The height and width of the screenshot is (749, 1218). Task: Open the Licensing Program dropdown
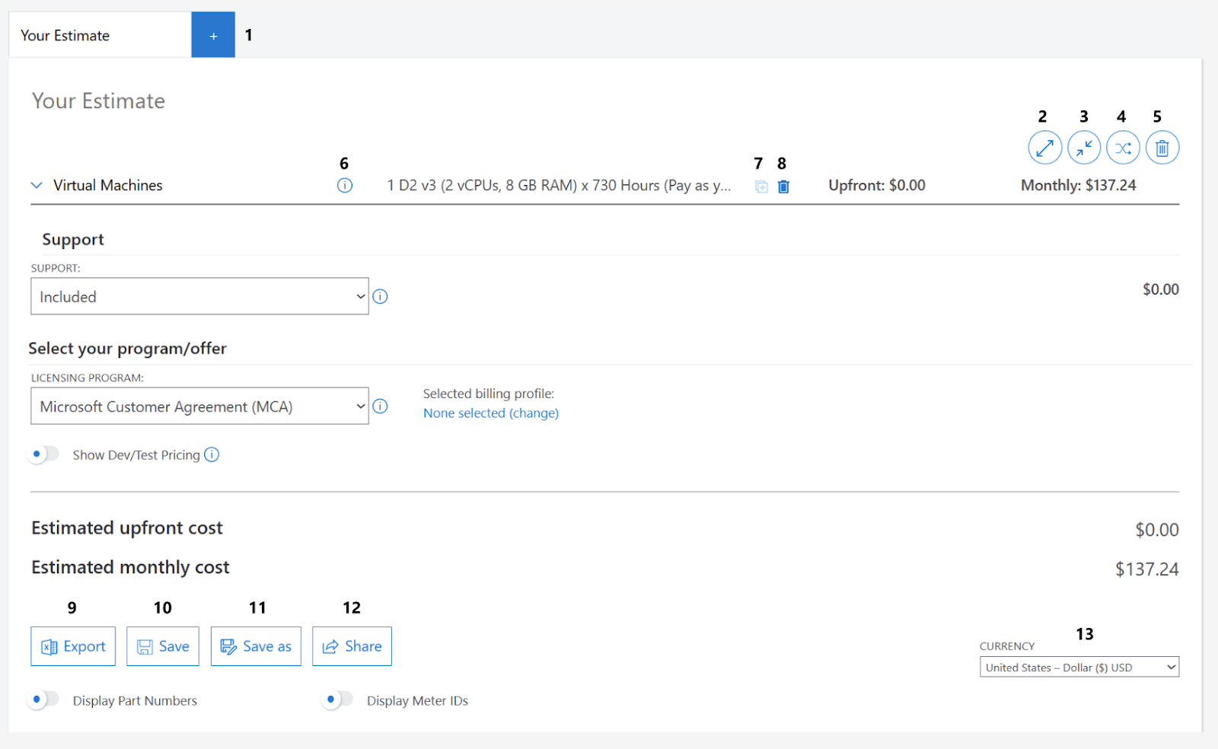pyautogui.click(x=199, y=406)
